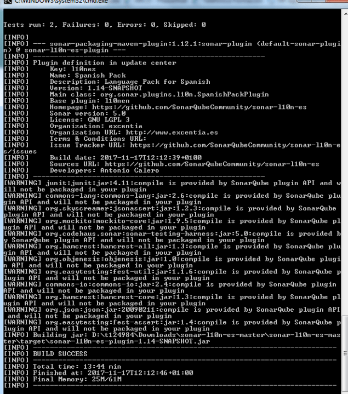Click the junit:junit:jar:4.11 warning line
348x394 pixels.
click(x=172, y=186)
